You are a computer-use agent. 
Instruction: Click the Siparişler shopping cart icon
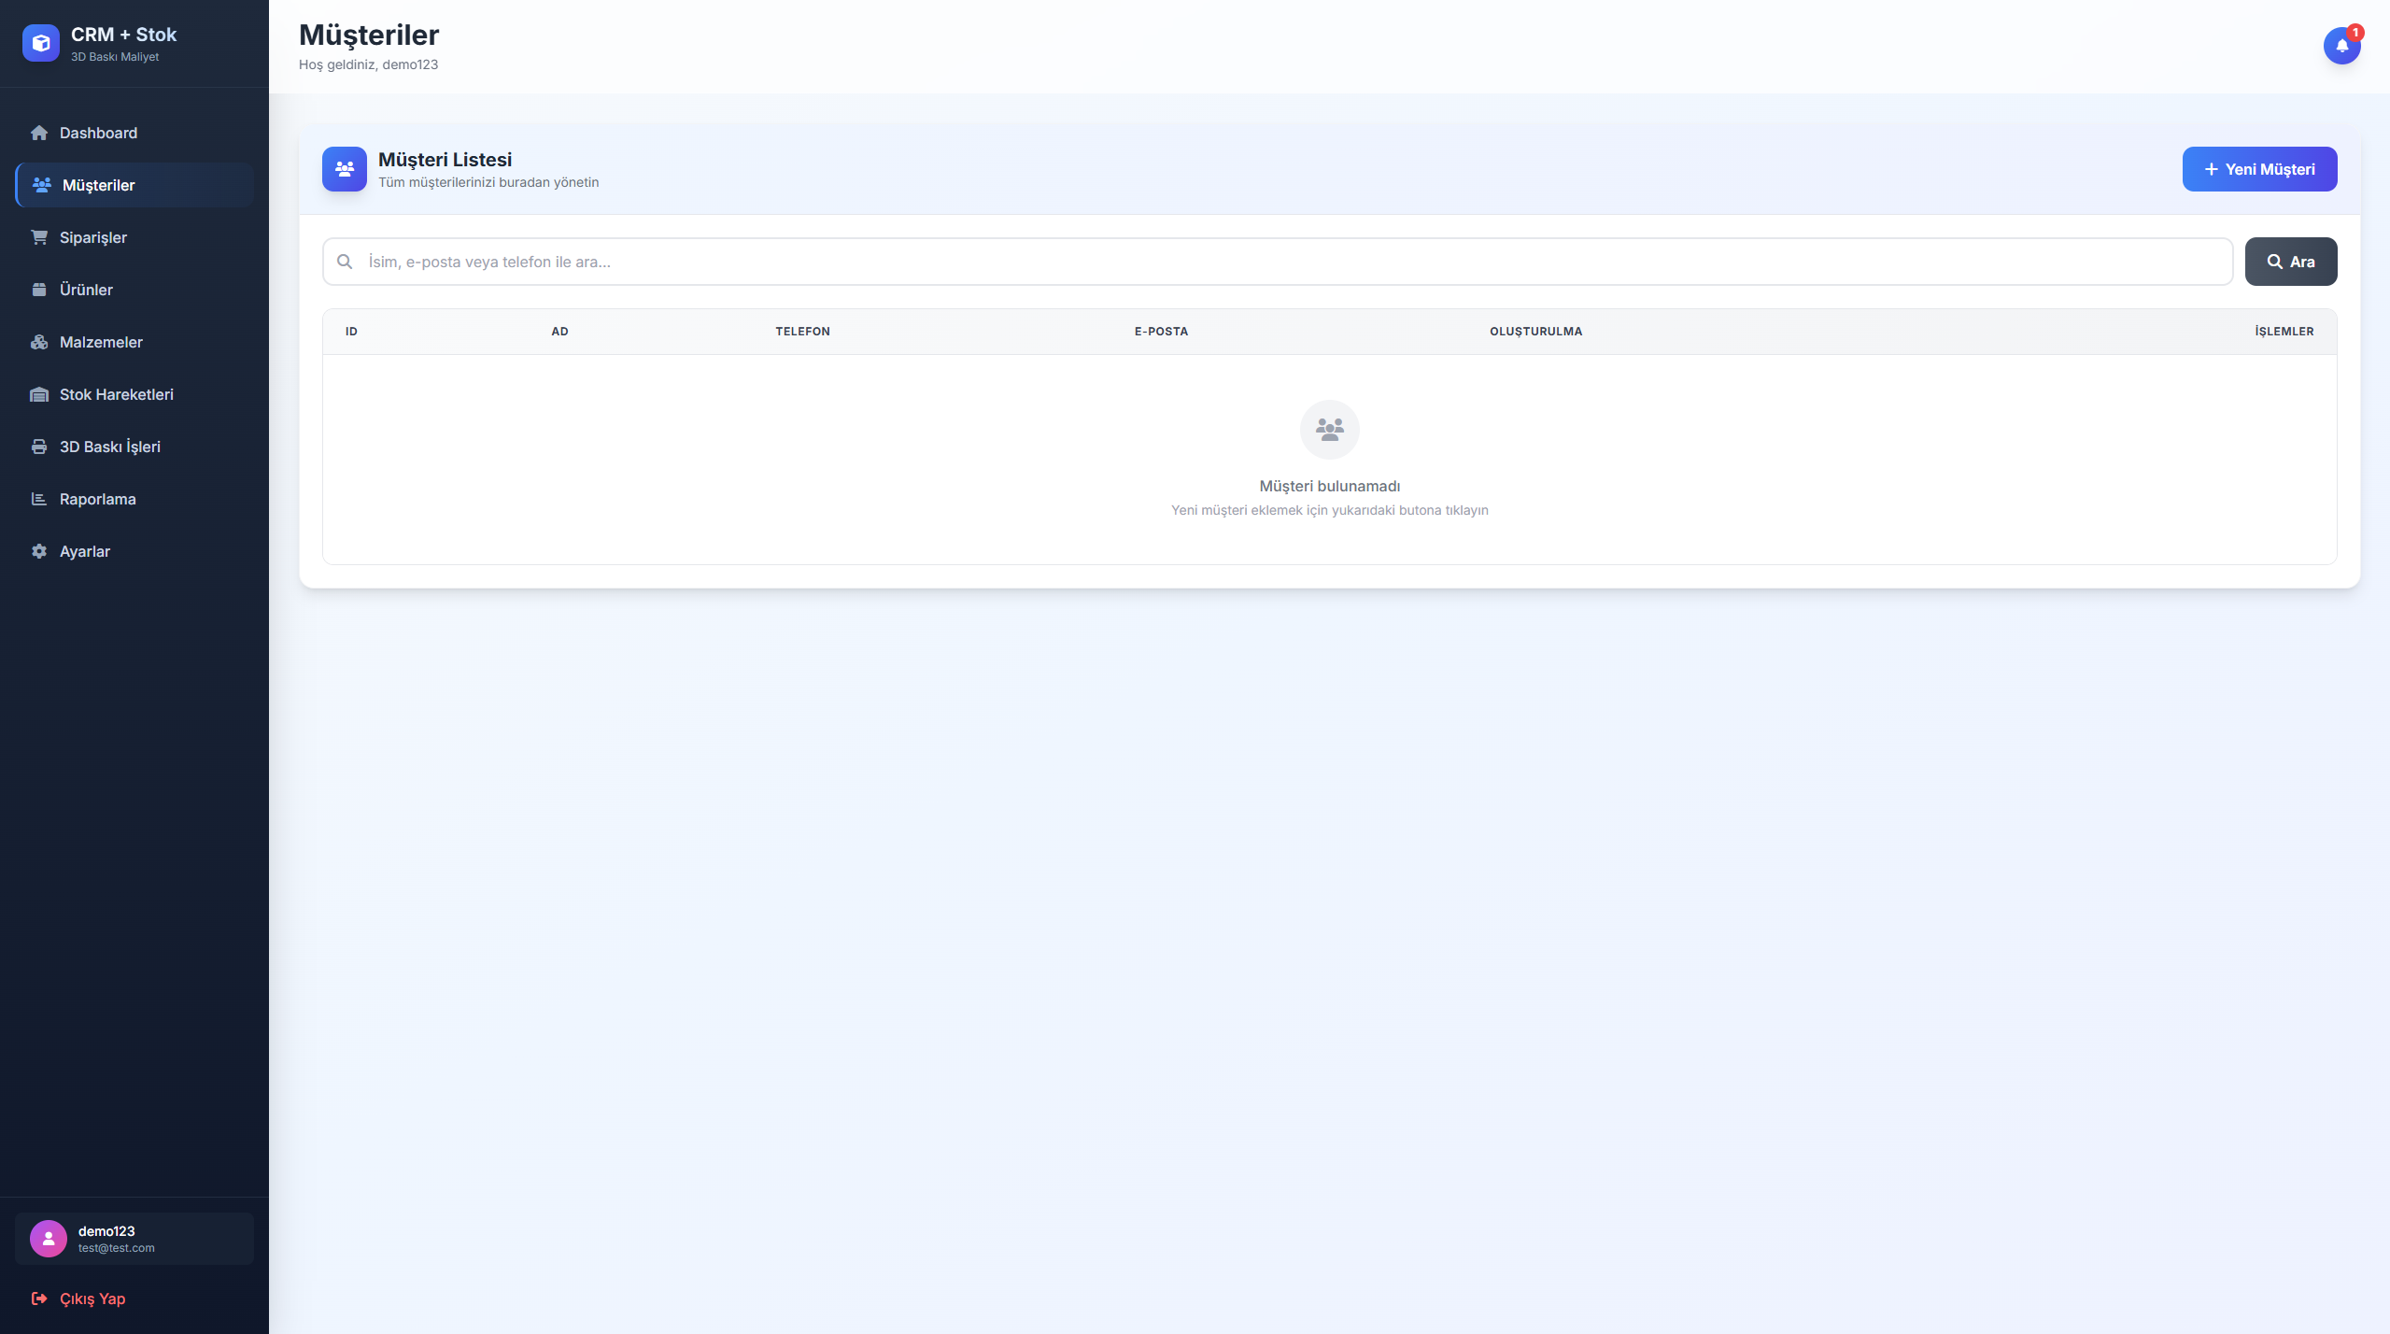click(39, 237)
